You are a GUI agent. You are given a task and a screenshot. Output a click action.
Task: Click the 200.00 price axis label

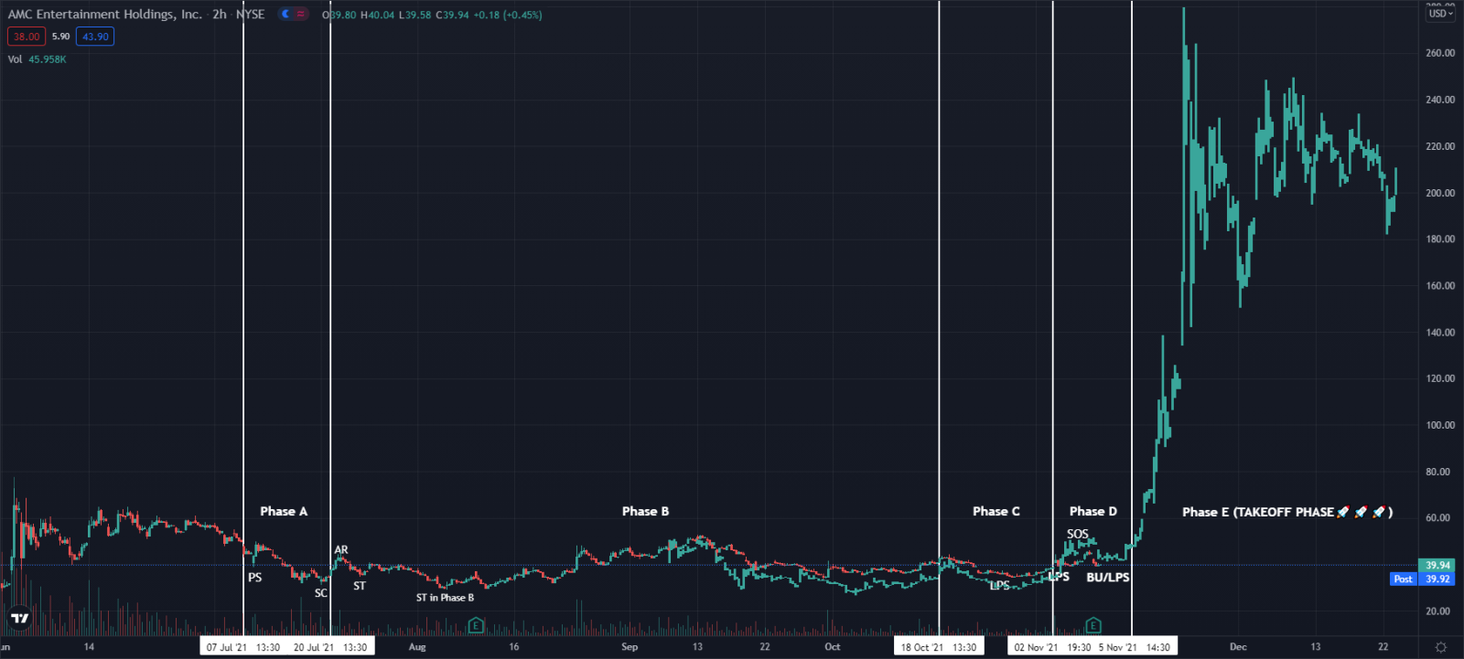1440,193
